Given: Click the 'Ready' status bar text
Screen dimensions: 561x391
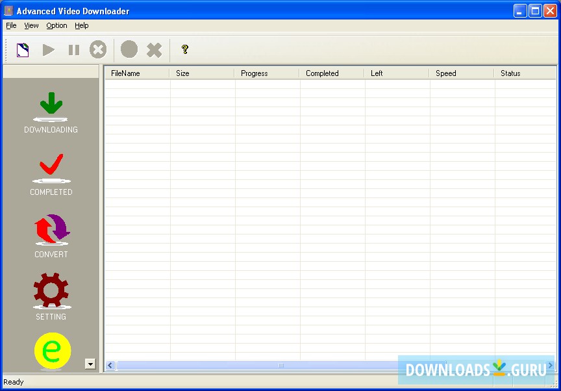Looking at the screenshot, I should (x=13, y=382).
